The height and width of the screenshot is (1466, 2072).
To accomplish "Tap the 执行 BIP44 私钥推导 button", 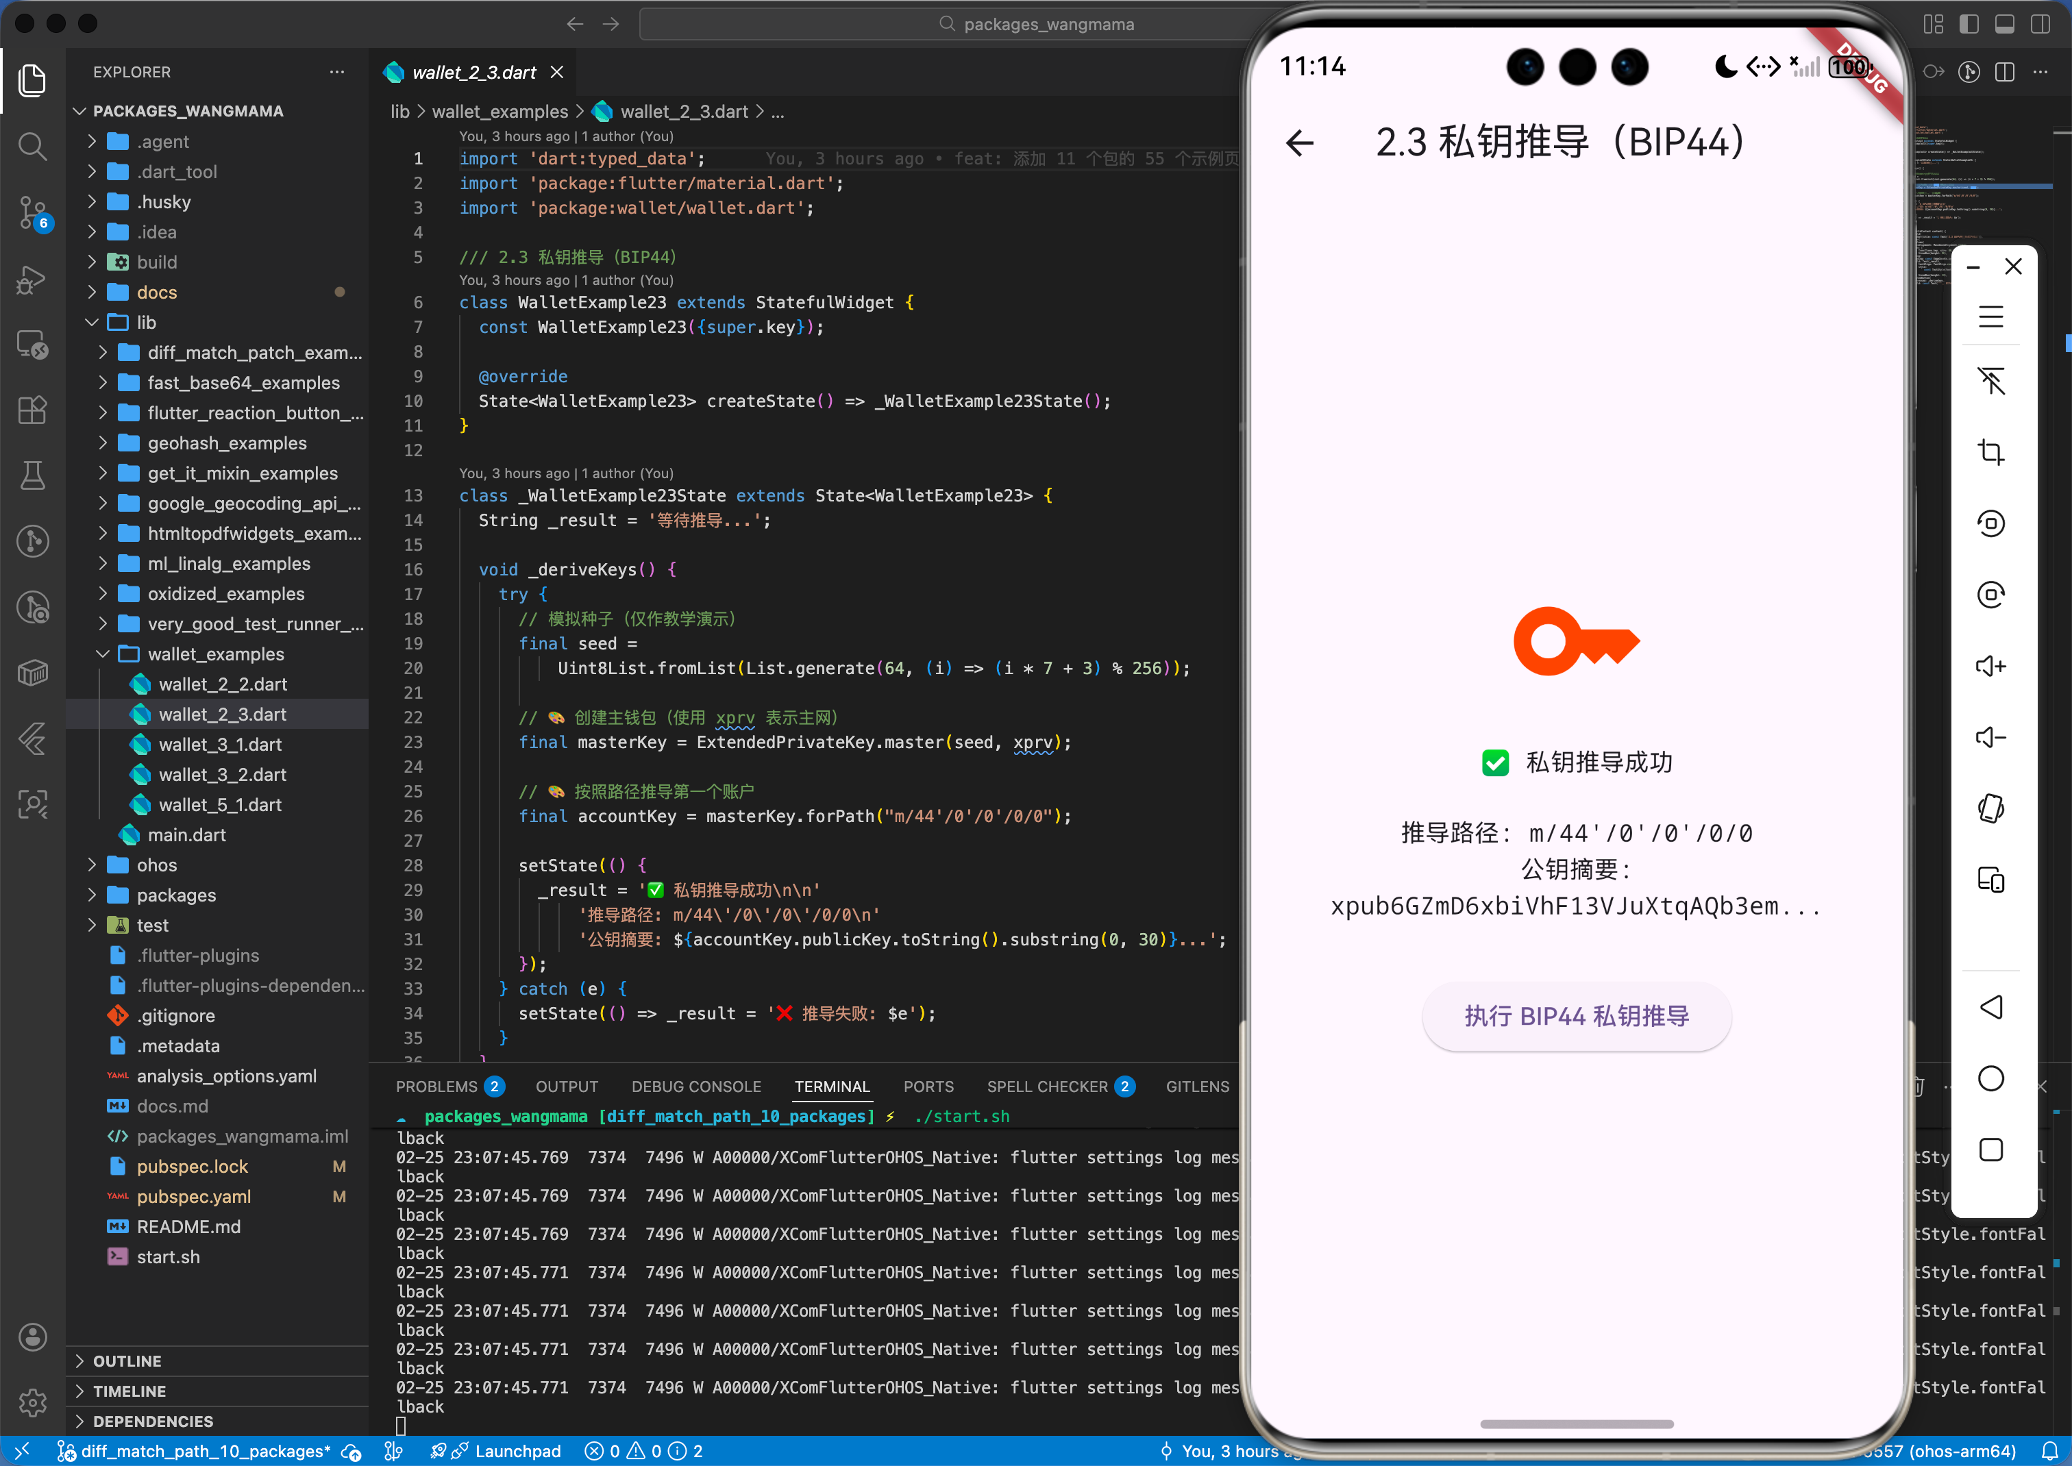I will [1575, 1017].
